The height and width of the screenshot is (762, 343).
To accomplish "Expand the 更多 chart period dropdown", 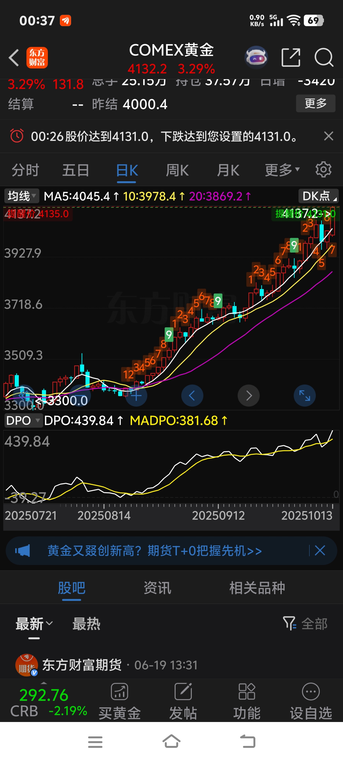I will 282,170.
